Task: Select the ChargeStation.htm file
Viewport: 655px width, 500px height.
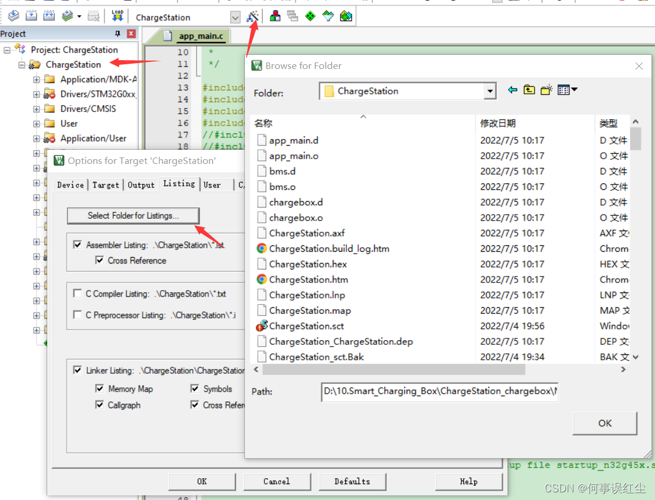Action: (x=308, y=279)
